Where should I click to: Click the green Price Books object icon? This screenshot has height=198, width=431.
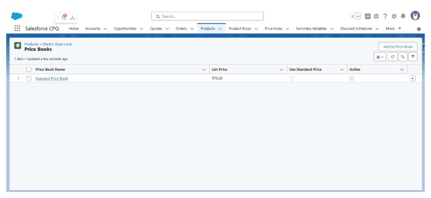click(18, 46)
